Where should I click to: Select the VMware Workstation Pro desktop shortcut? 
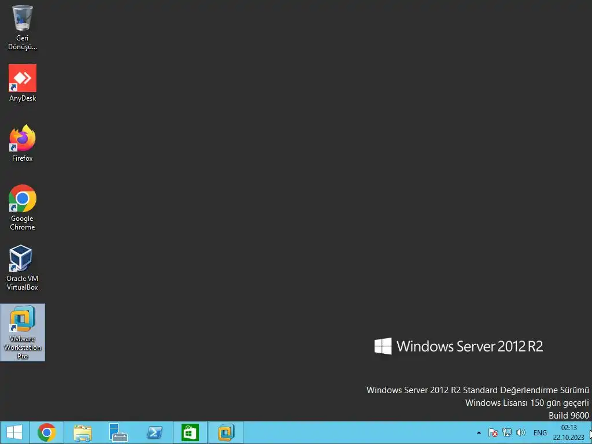(x=23, y=332)
